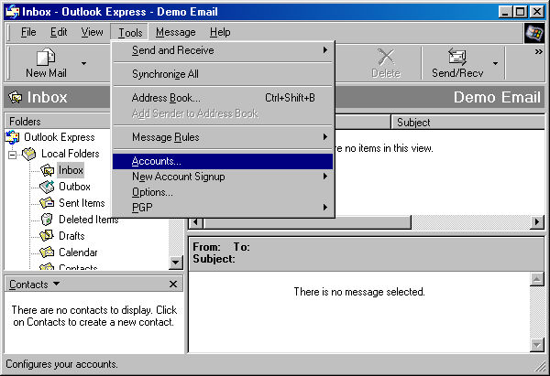Screen dimensions: 550x376
Task: Select the Outlook Express root label
Action: point(60,137)
